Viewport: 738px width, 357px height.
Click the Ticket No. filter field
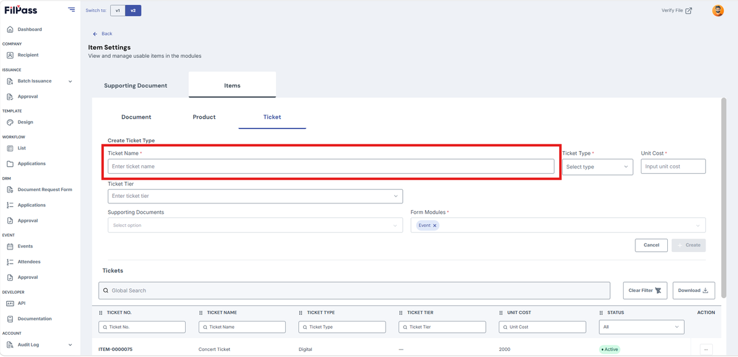click(142, 327)
